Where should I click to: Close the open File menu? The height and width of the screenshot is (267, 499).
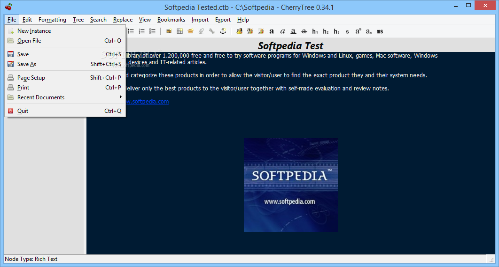(x=12, y=20)
